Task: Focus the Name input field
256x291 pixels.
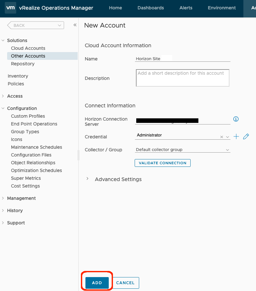Action: (183, 59)
